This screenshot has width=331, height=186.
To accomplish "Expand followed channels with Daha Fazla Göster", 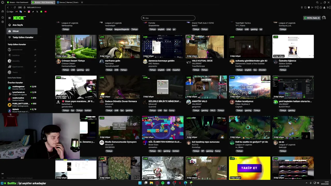I will pyautogui.click(x=14, y=78).
